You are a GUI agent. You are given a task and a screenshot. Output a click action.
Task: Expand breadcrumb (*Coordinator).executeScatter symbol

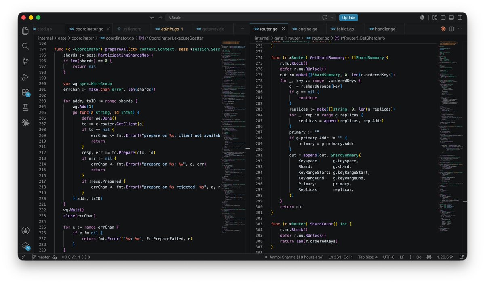[171, 38]
